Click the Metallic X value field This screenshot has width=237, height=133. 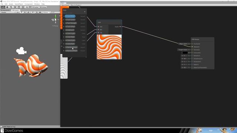click(185, 56)
